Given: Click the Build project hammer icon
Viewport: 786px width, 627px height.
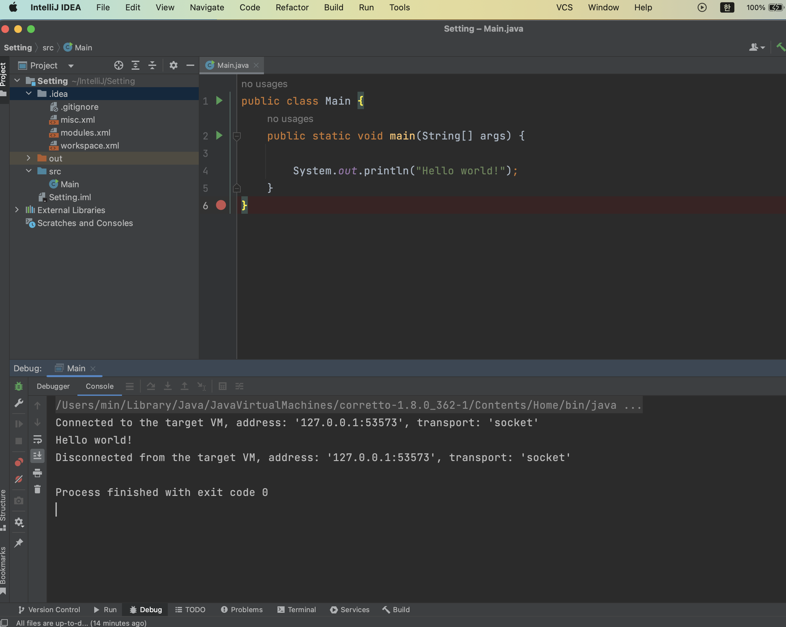Looking at the screenshot, I should (780, 47).
